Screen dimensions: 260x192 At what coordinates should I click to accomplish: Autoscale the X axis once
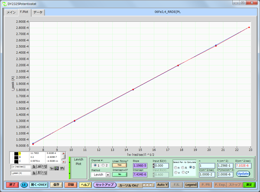pyautogui.click(x=39, y=166)
